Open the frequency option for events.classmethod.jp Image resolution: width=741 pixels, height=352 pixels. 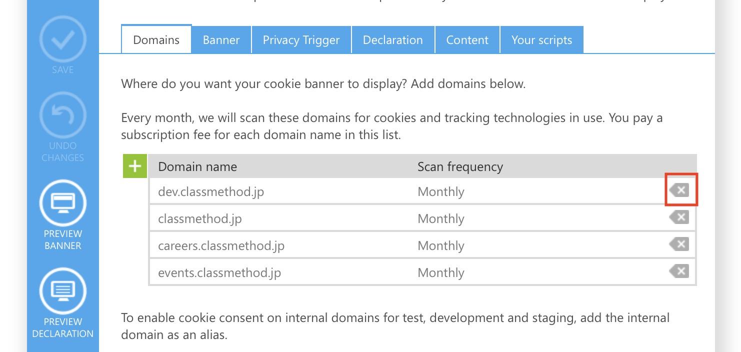441,272
